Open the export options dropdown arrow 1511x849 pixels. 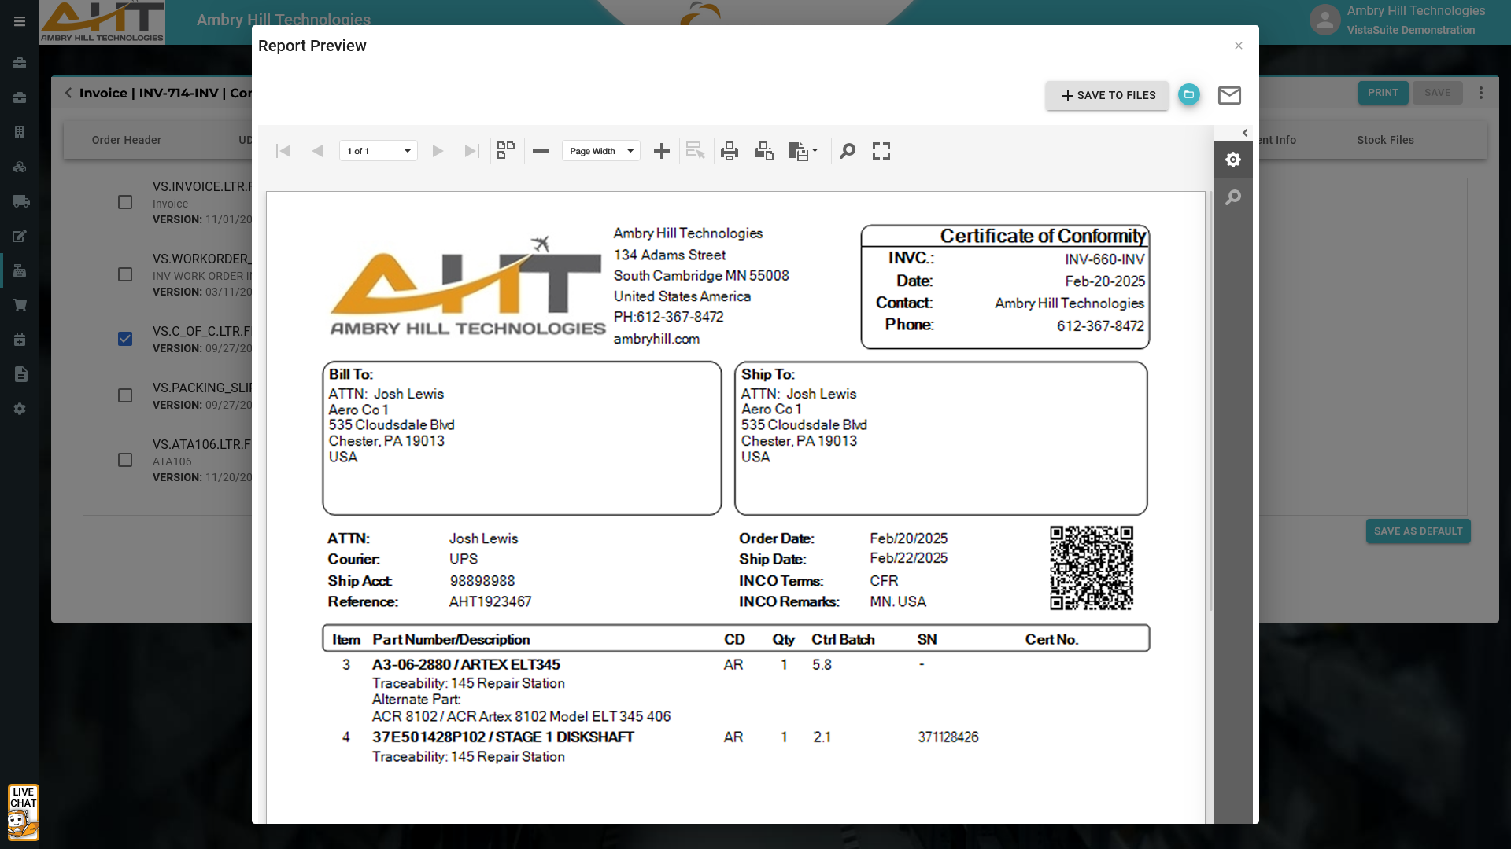coord(815,150)
